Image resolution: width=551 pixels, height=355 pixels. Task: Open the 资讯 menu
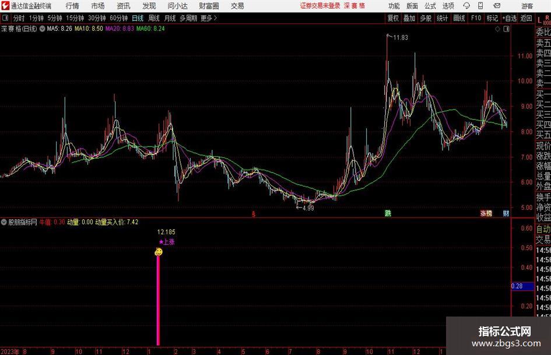point(124,6)
